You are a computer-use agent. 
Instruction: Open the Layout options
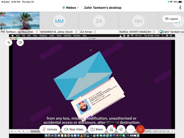coord(172,19)
